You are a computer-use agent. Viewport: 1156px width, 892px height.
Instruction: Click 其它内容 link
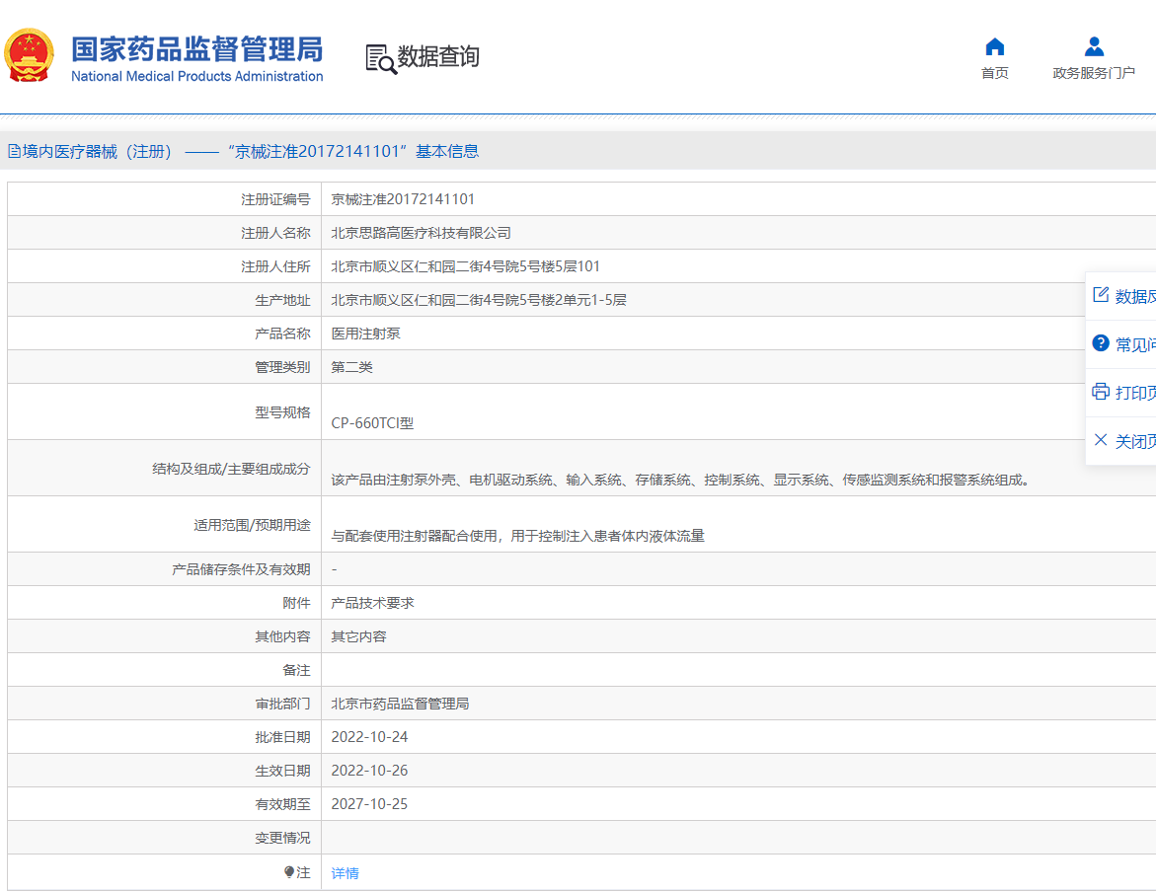358,636
